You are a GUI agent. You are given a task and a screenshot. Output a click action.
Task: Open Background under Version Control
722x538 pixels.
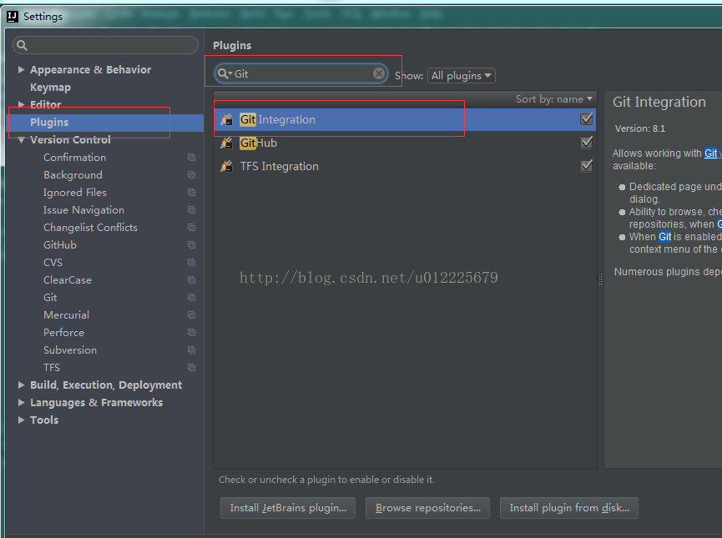point(73,175)
